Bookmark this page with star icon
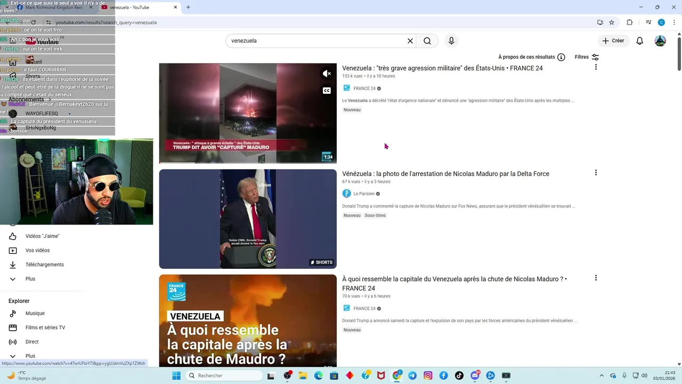Screen dimensions: 682x384 click(x=612, y=22)
